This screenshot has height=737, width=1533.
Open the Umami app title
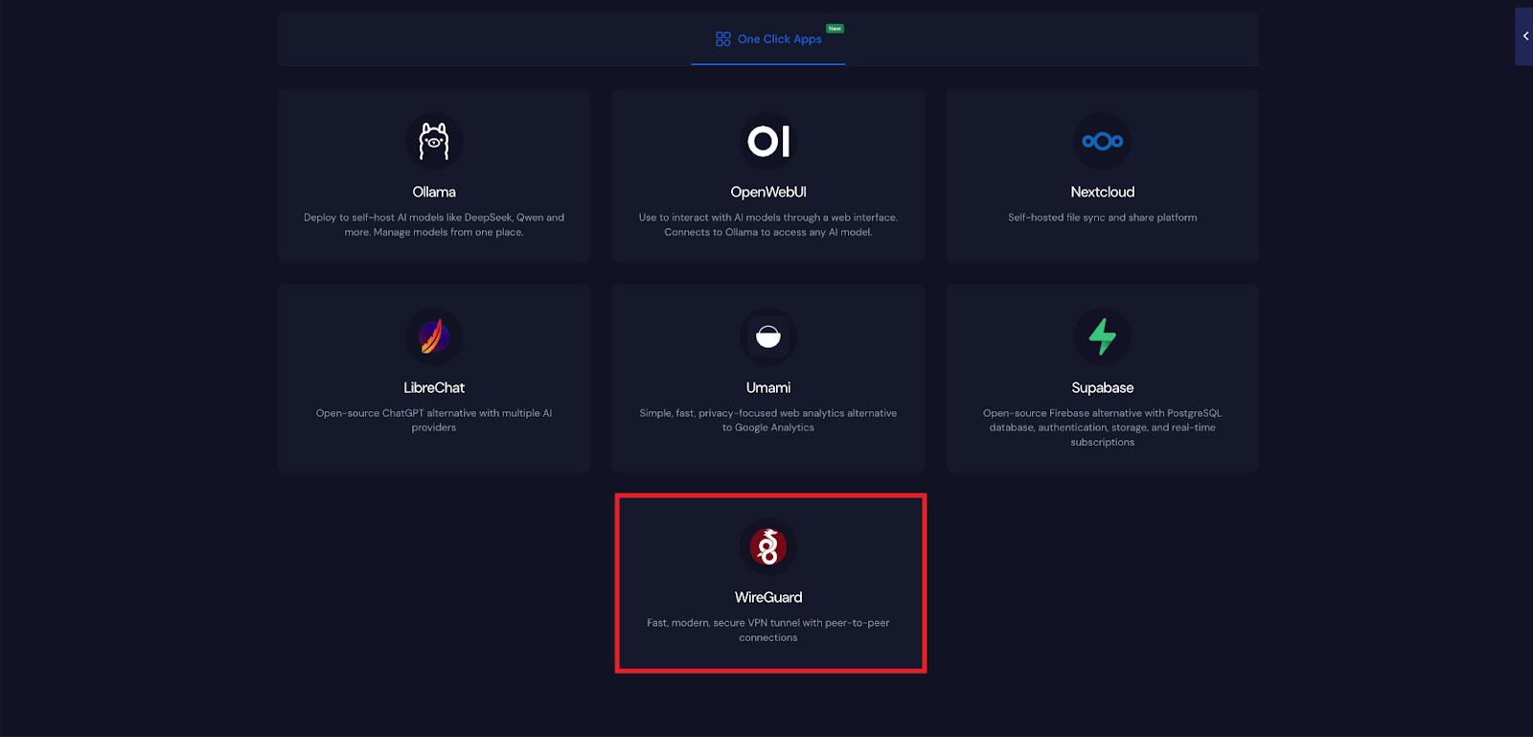768,388
